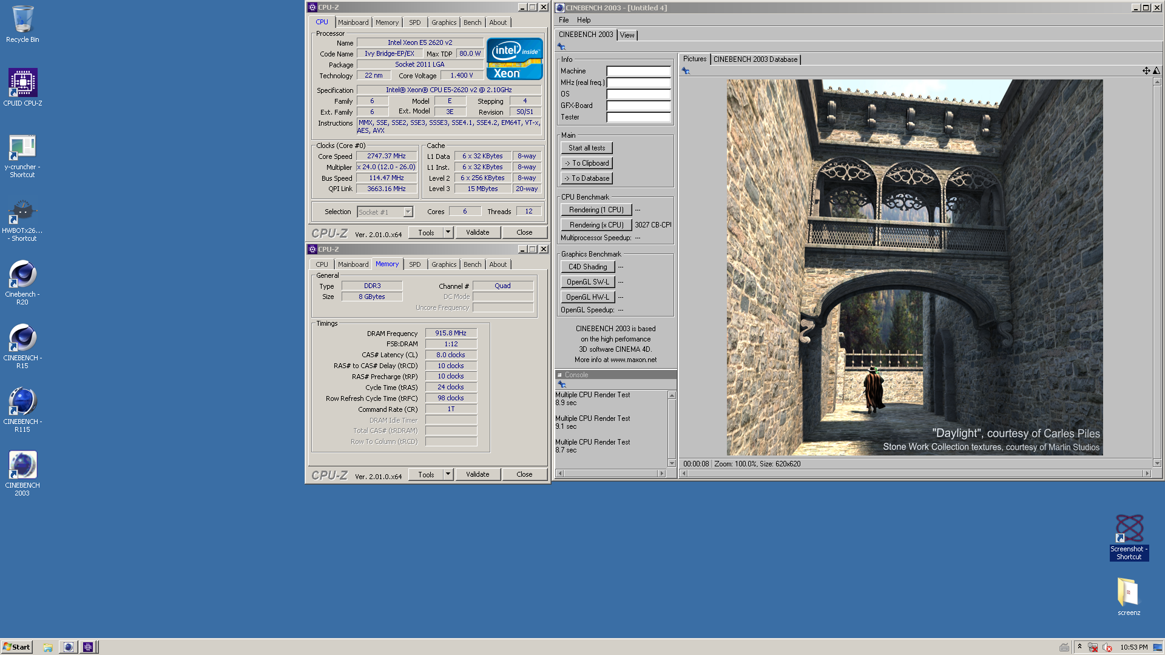
Task: Select Mainboard tab in upper CPU-Z window
Action: [353, 22]
